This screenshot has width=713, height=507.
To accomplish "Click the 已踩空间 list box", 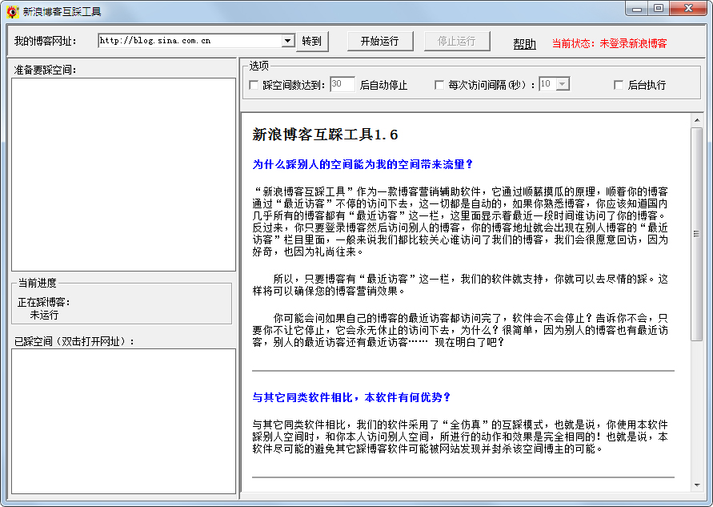I will (123, 421).
